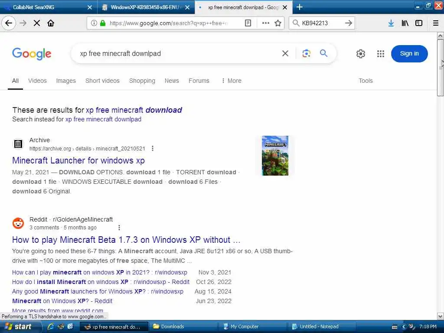Switch to My Computer in taskbar
The image size is (444, 333).
pyautogui.click(x=252, y=326)
